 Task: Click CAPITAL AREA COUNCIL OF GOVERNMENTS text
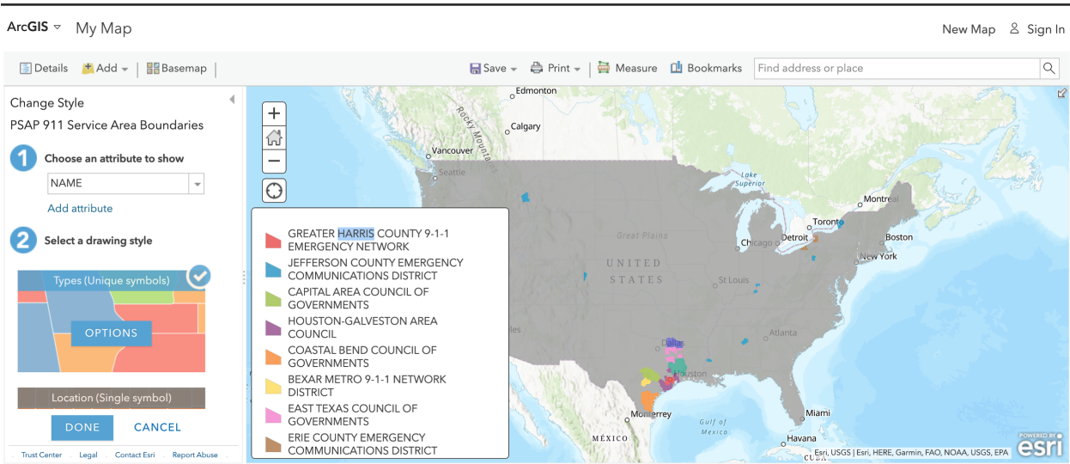click(358, 298)
